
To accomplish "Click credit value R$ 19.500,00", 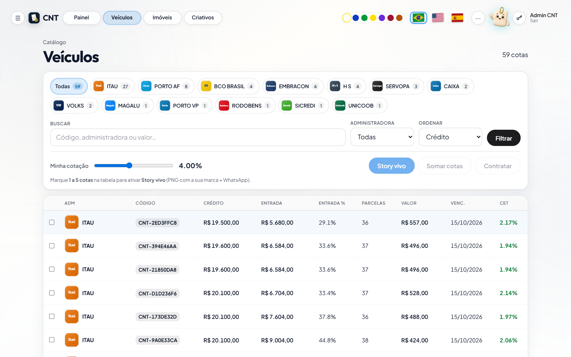I will [221, 223].
